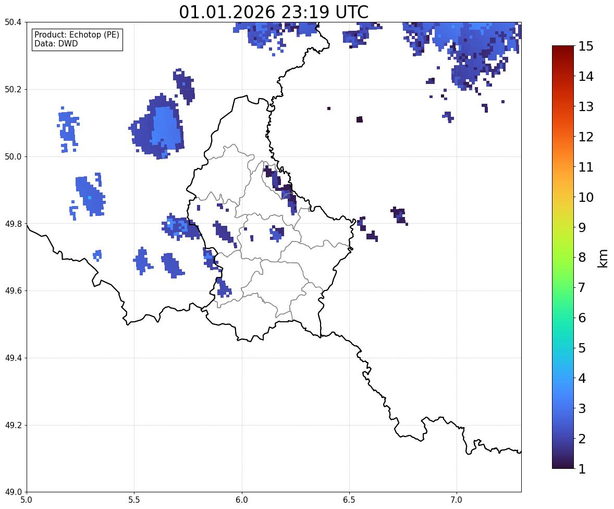Click the colorbar tick label 5
614x509 pixels.
pyautogui.click(x=582, y=348)
